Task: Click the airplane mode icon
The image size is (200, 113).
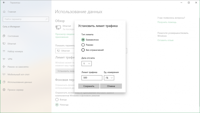Action: tap(4, 67)
